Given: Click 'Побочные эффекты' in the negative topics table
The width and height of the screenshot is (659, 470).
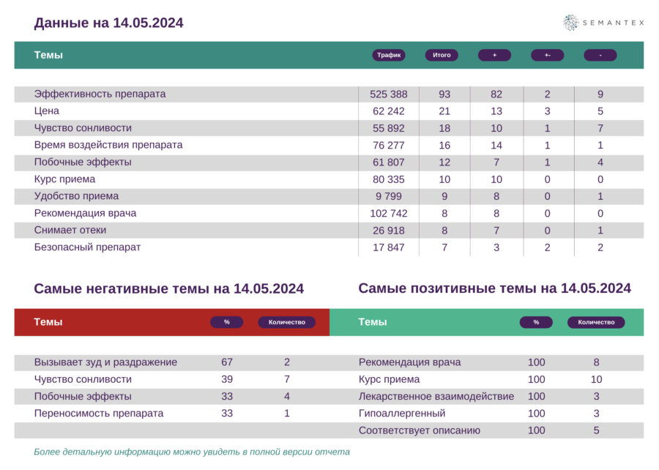Looking at the screenshot, I should [83, 396].
